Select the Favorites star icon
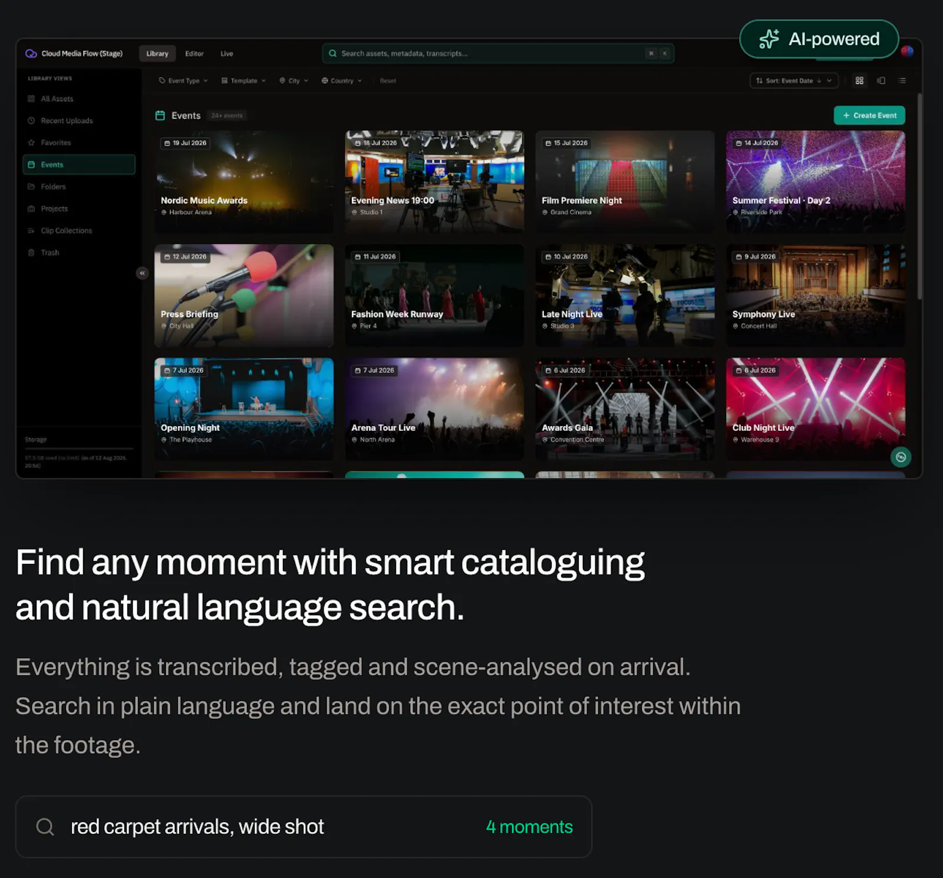The width and height of the screenshot is (943, 878). tap(31, 143)
